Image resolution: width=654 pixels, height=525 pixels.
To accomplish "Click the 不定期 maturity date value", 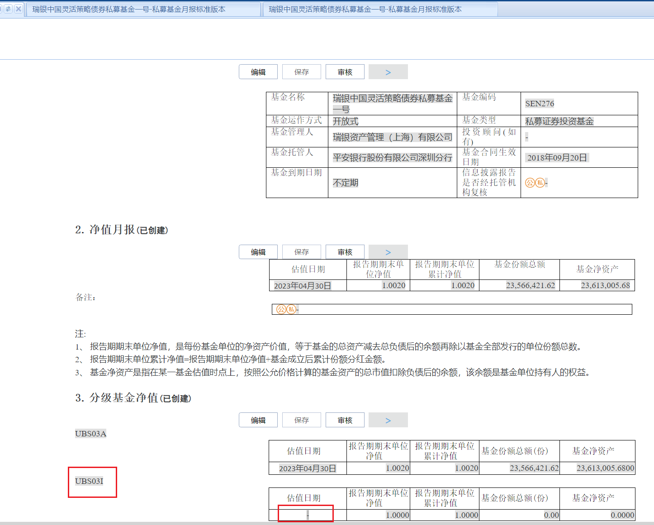I will 346,183.
